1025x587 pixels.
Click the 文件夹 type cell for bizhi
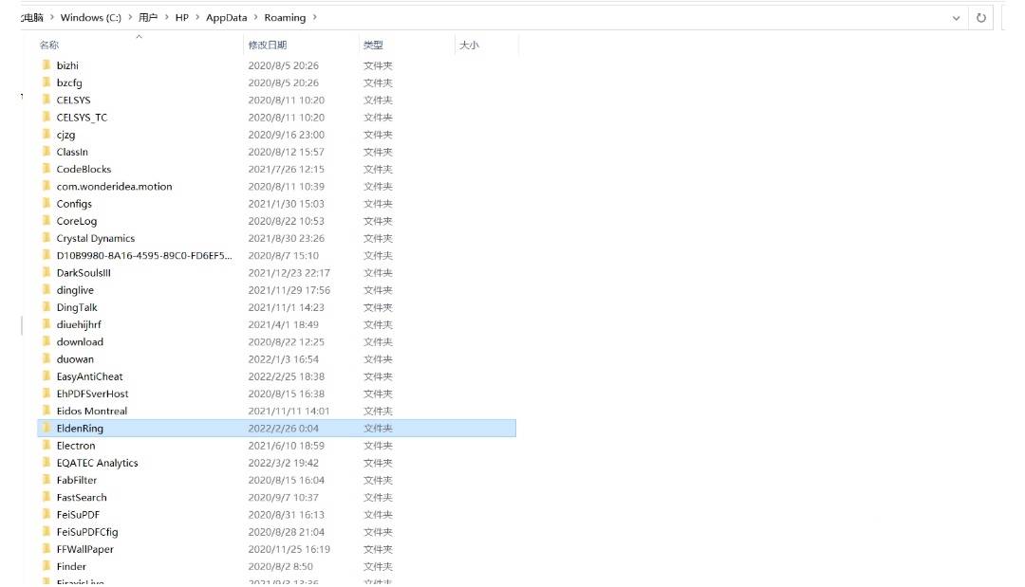point(378,65)
